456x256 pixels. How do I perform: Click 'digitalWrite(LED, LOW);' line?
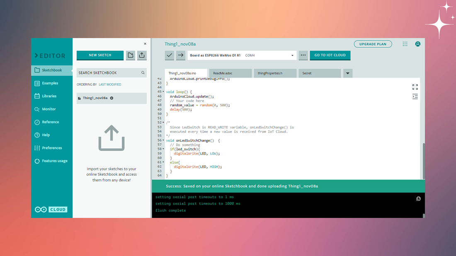tap(197, 153)
